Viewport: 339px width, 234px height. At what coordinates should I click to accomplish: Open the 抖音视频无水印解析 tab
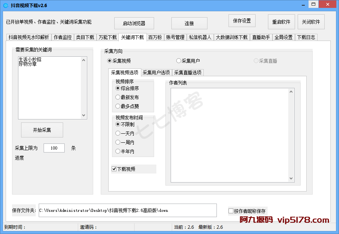[29, 37]
